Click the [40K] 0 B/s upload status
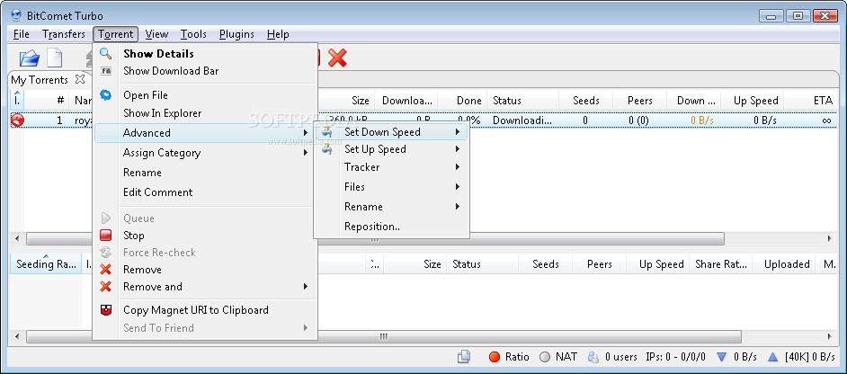Viewport: 847px width, 374px height. (x=810, y=357)
